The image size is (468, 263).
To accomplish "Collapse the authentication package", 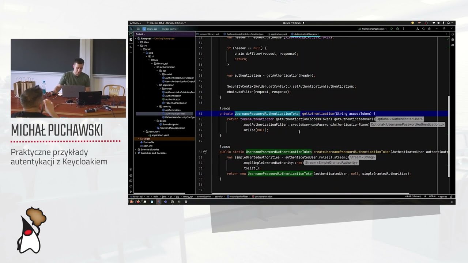I will point(155,67).
